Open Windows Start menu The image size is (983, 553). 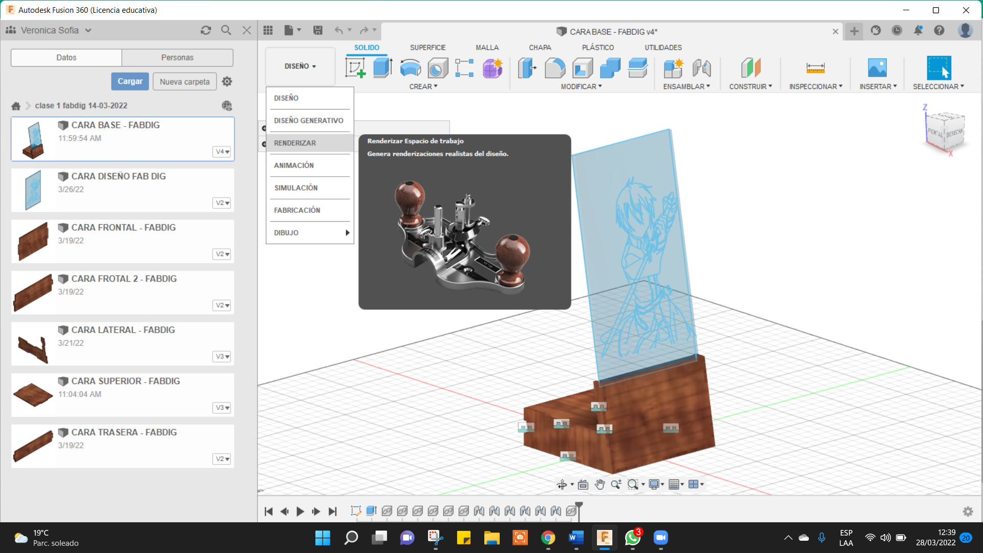(323, 538)
